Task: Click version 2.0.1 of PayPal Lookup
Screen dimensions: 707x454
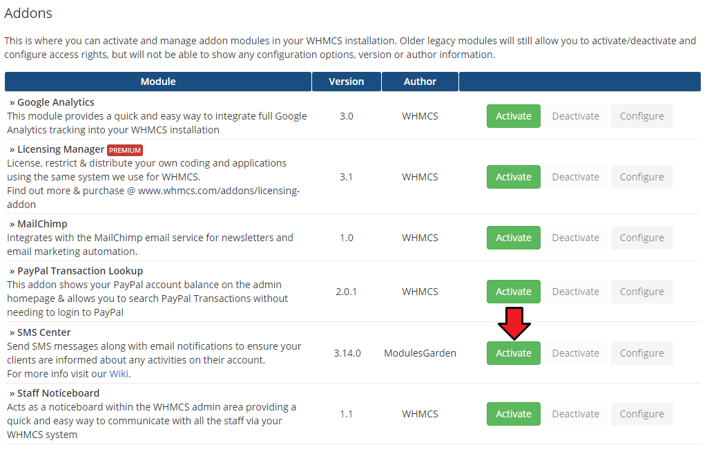Action: pyautogui.click(x=347, y=292)
